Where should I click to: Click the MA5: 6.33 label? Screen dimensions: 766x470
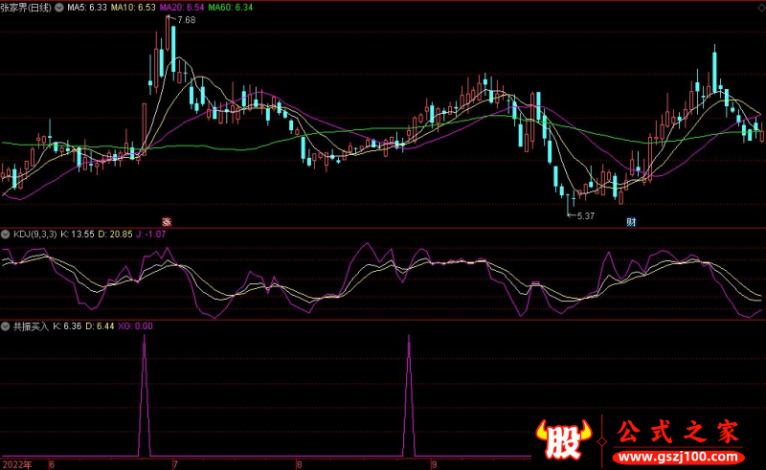(87, 8)
